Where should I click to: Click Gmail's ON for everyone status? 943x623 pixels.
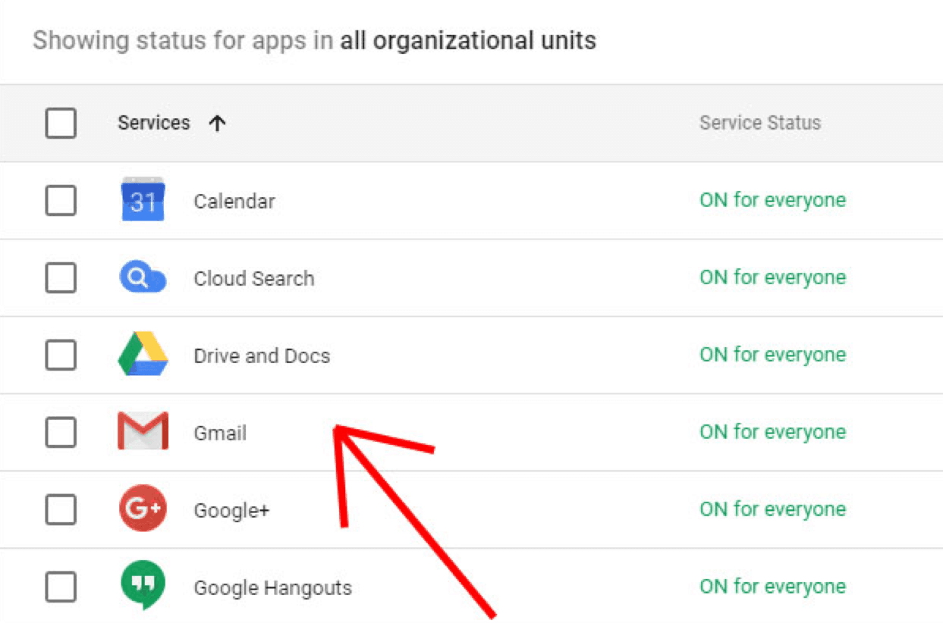coord(772,432)
